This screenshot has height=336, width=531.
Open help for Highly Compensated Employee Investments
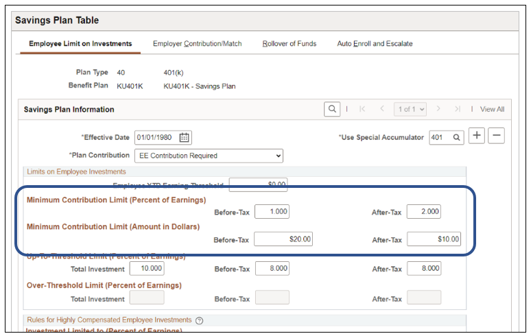click(199, 320)
